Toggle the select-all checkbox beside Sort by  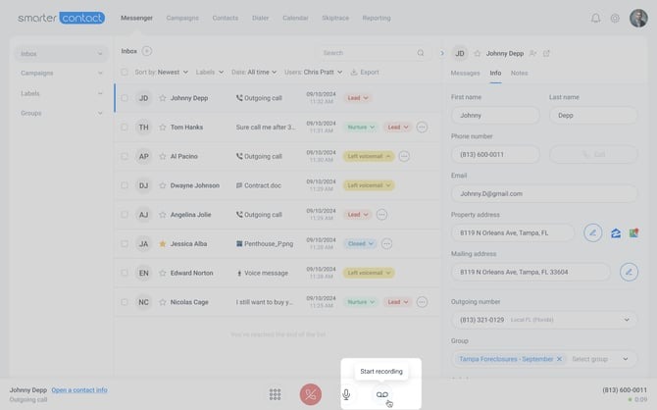(x=125, y=72)
